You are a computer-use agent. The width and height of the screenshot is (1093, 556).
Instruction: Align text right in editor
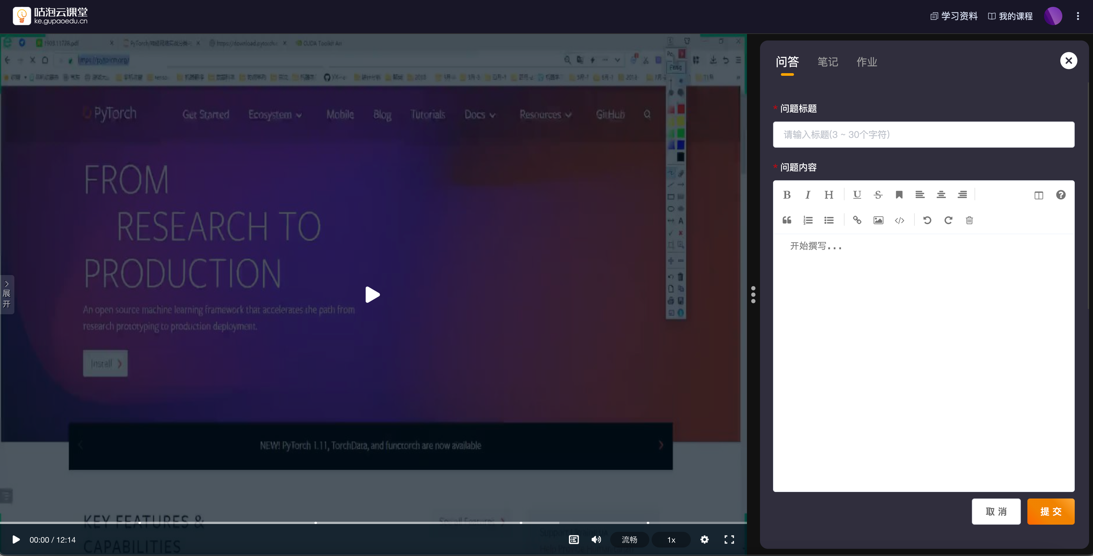[962, 195]
